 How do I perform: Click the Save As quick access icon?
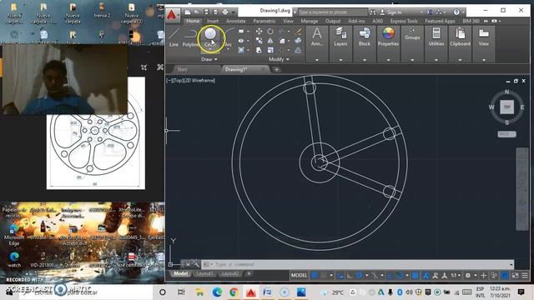point(215,12)
